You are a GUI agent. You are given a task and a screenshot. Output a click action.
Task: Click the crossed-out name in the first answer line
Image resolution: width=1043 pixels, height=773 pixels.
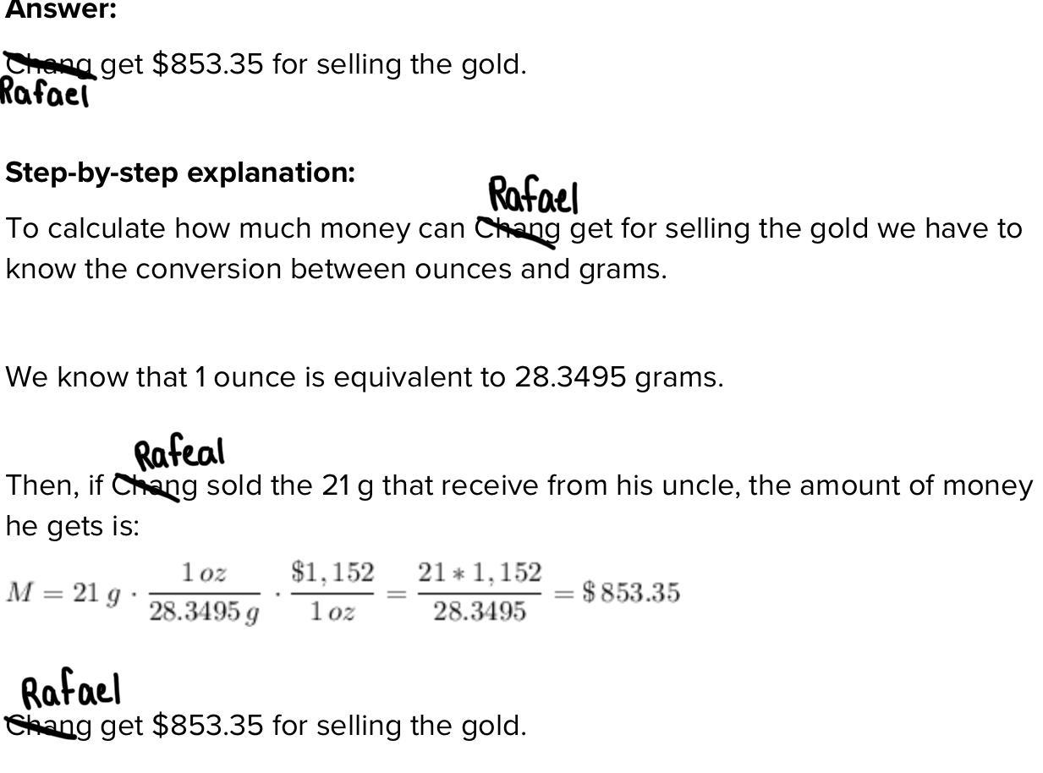click(x=49, y=64)
